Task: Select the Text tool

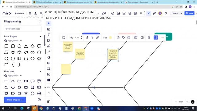Action: coord(49,35)
